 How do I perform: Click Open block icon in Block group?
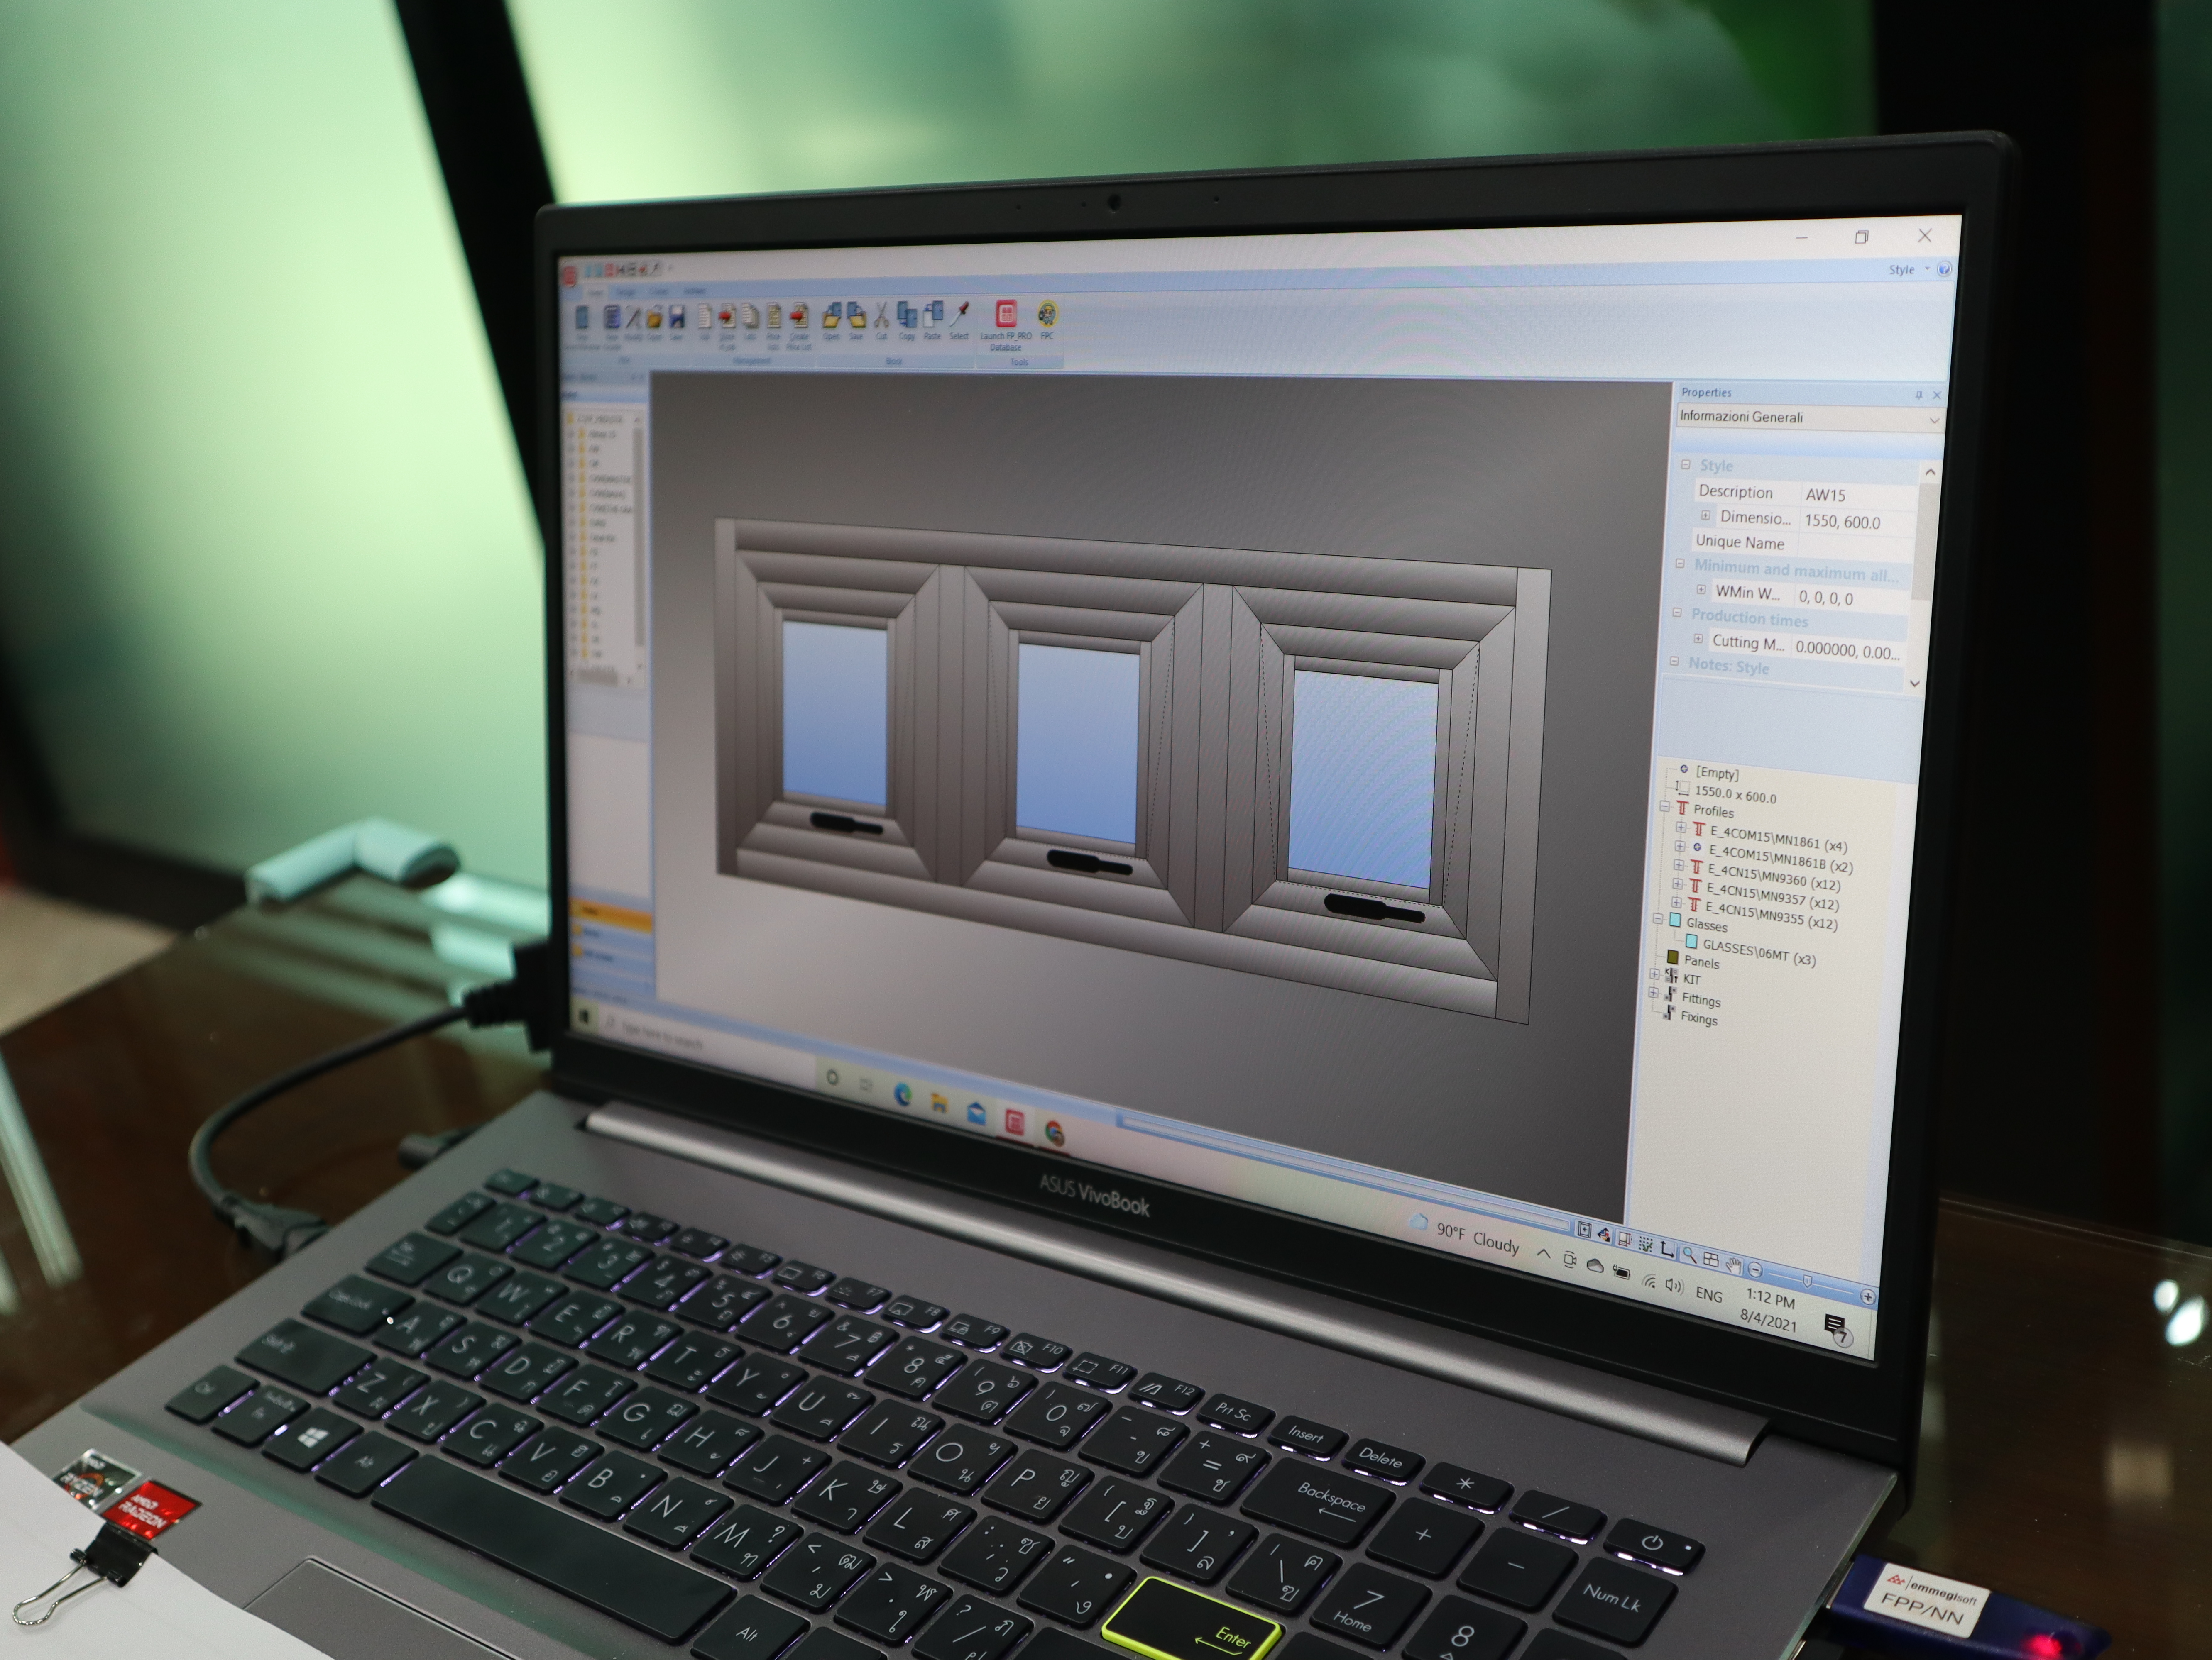pos(831,320)
